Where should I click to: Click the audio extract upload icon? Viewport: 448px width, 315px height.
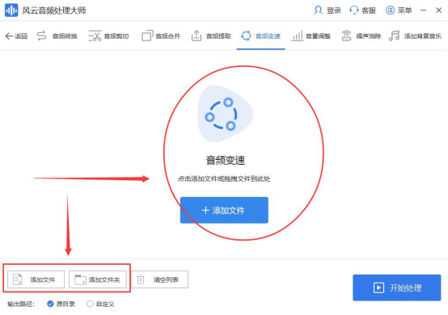[x=197, y=36]
